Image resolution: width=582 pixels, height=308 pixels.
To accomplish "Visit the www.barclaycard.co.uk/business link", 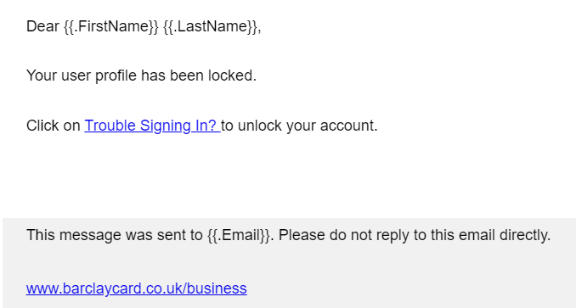I will 137,288.
